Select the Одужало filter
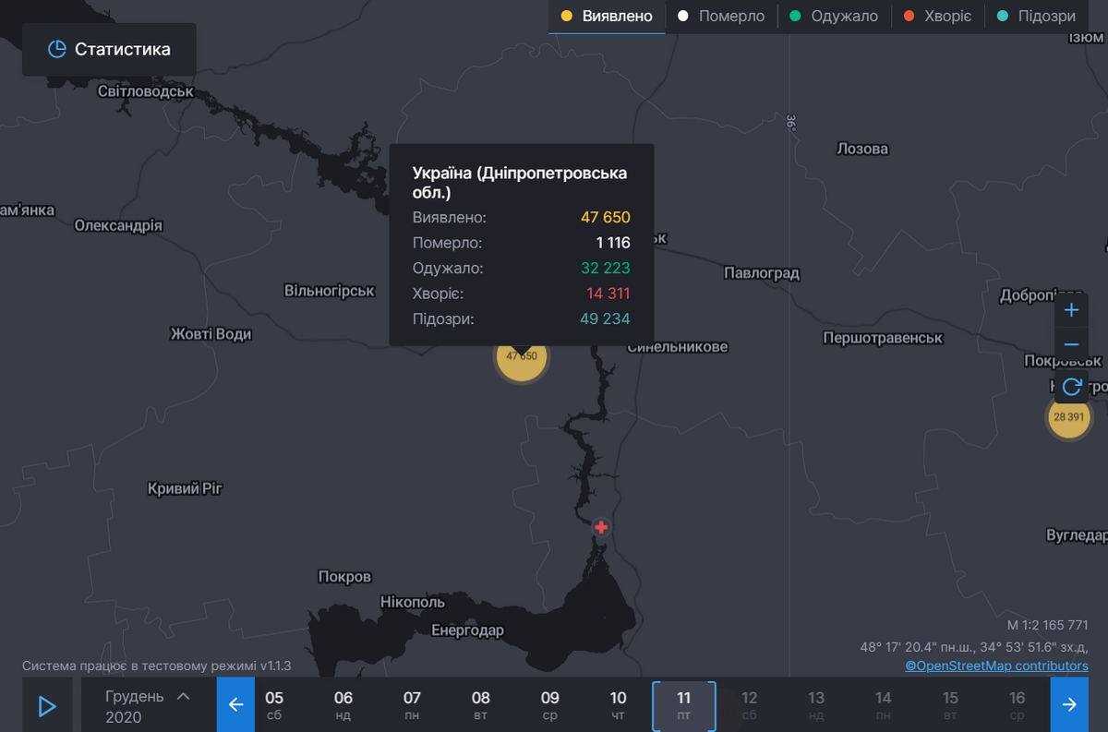 coord(835,17)
